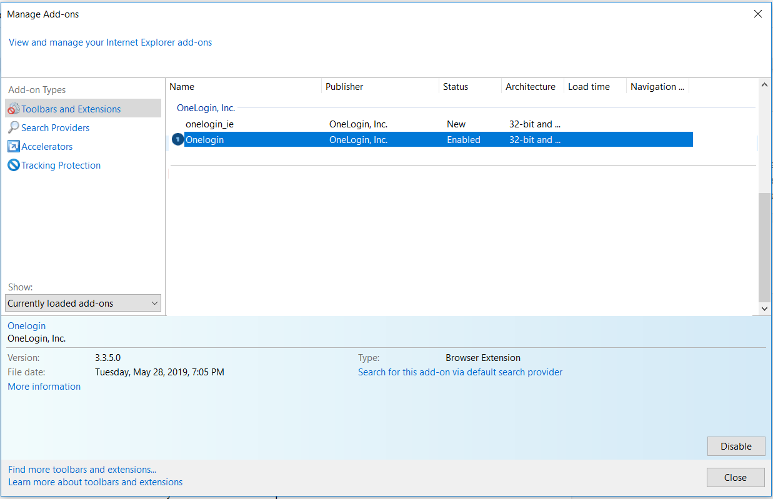The image size is (773, 499).
Task: Click the Enabled status of Onelogin
Action: point(464,140)
